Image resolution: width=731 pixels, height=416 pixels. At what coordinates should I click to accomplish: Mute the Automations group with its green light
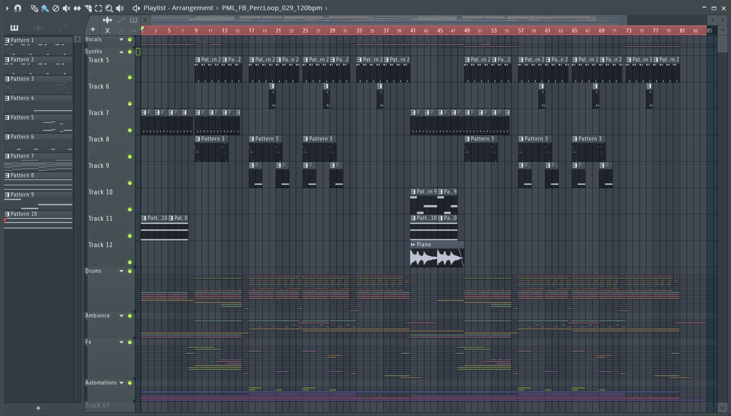130,383
